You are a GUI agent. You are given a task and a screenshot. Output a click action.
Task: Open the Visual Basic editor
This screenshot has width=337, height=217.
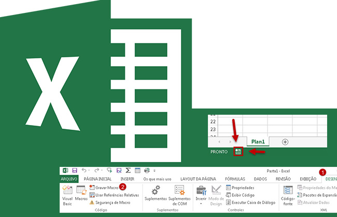(x=67, y=196)
